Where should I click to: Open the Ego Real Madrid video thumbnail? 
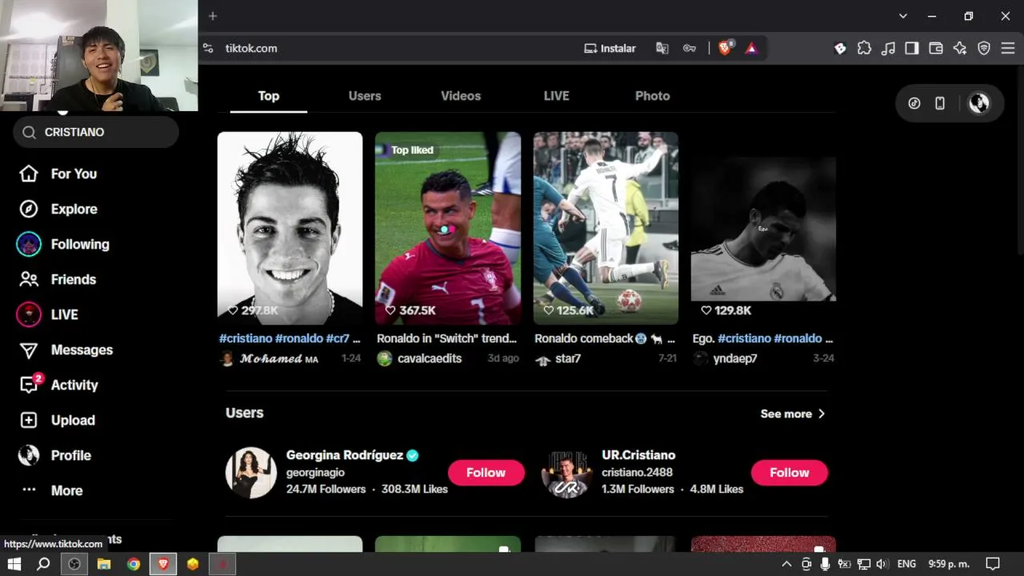[763, 228]
